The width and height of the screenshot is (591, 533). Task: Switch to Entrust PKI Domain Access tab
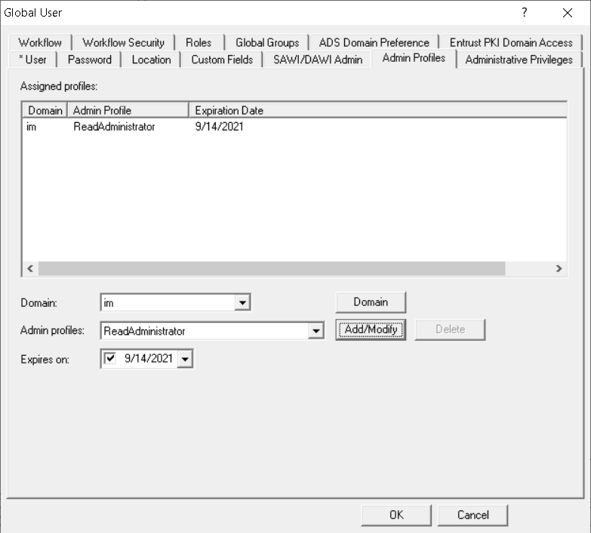pyautogui.click(x=511, y=43)
